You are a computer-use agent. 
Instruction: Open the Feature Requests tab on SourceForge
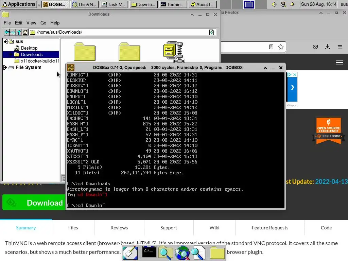(270, 228)
